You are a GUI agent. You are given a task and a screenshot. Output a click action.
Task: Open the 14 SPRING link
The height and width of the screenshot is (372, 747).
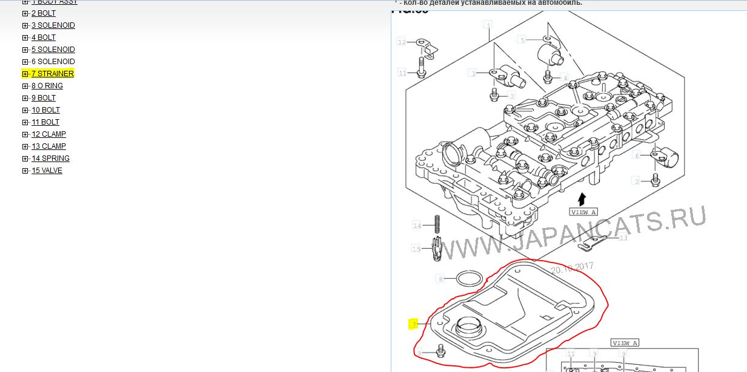(50, 158)
